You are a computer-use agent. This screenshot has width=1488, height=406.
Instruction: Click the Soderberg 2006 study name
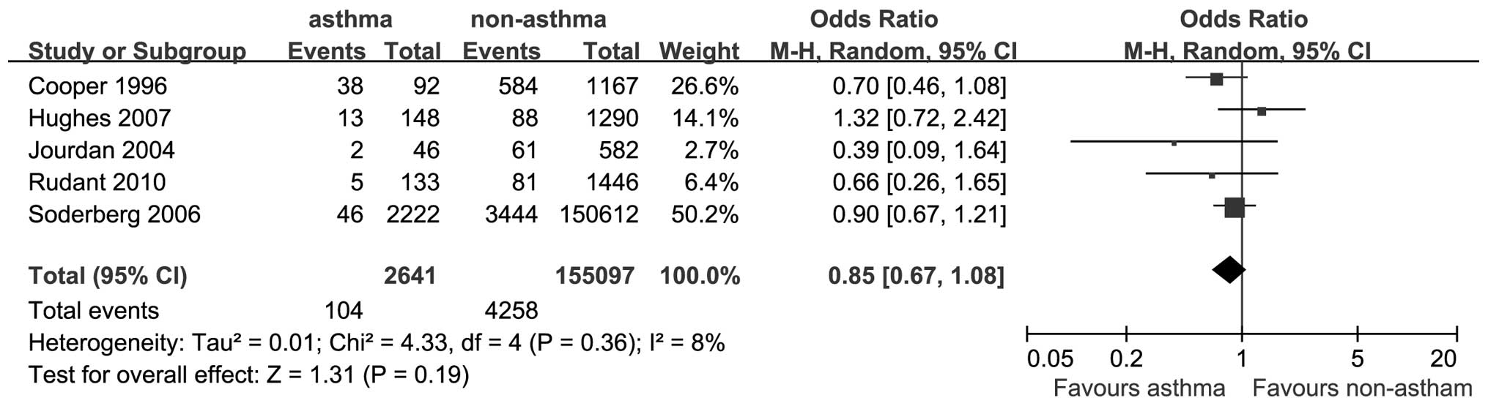click(114, 214)
